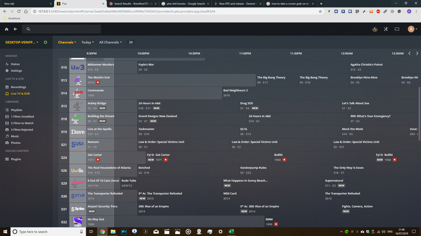Open Bad Neighbours 2 programme
This screenshot has width=421, height=236.
[320, 93]
